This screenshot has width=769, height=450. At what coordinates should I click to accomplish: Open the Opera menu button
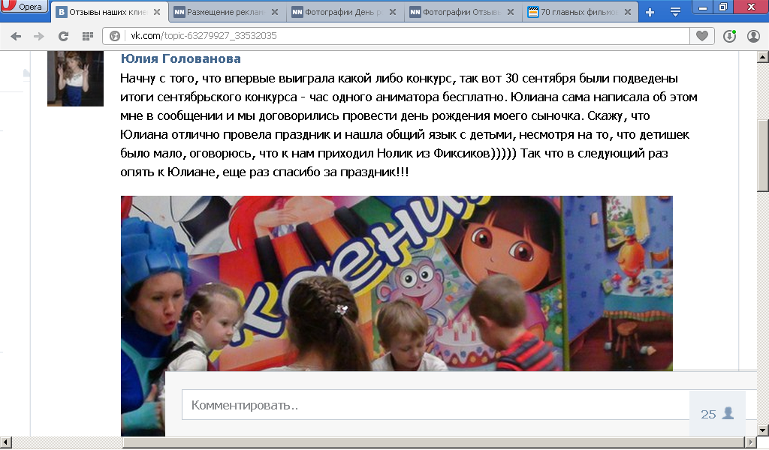(23, 6)
